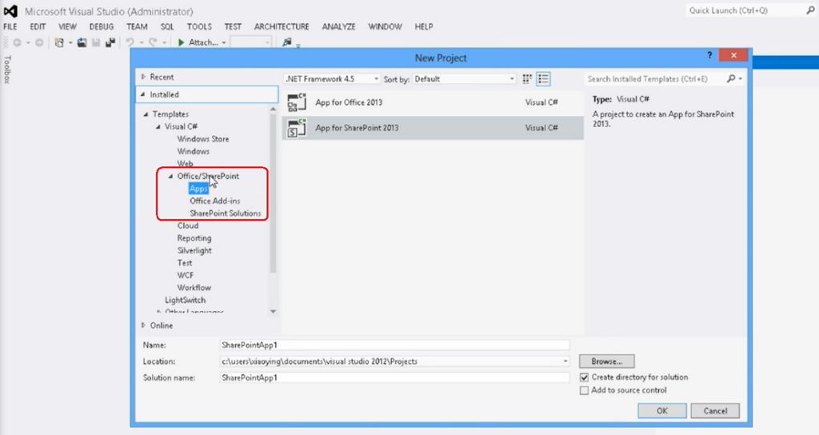The height and width of the screenshot is (435, 819).
Task: Click the navigate backward toolbar icon
Action: [x=18, y=43]
